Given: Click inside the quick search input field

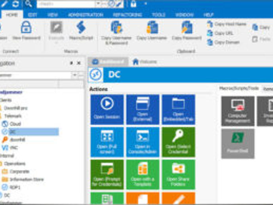Looking at the screenshot, I should (x=66, y=4).
